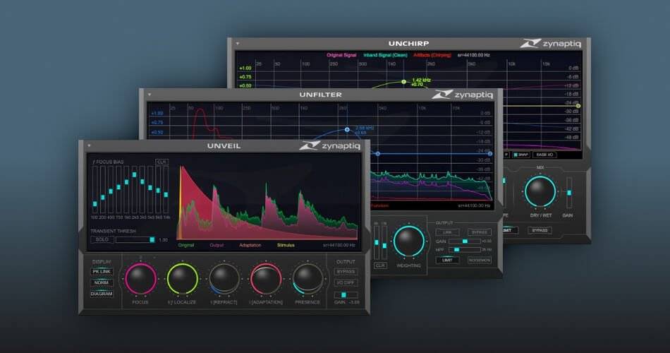
Task: Click the ADAPTATION knob in UNVEIL
Action: [x=266, y=279]
